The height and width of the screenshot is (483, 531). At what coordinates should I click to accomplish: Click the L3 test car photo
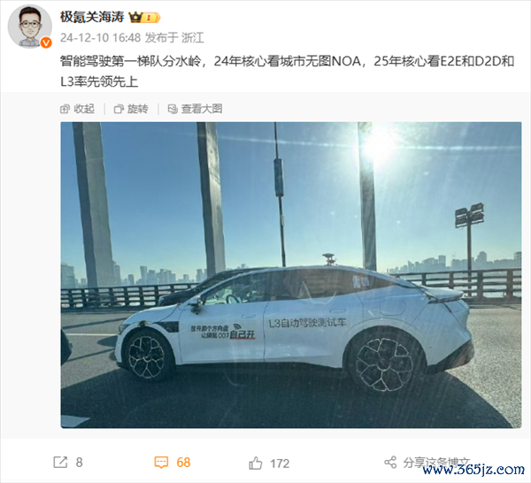[291, 275]
